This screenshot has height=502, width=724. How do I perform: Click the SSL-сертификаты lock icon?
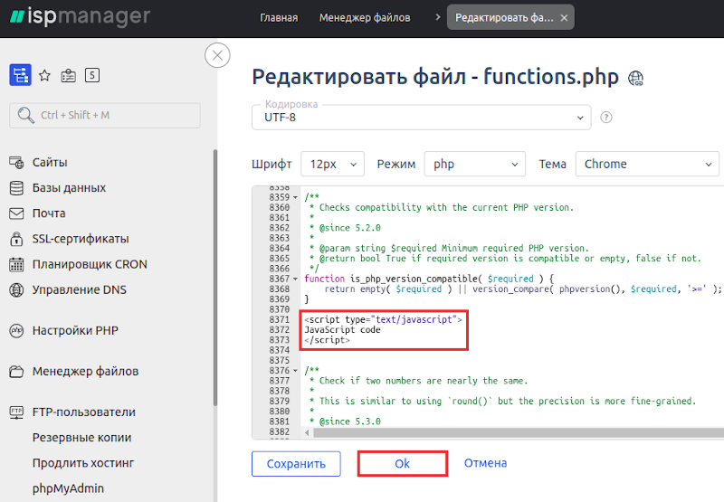point(16,239)
